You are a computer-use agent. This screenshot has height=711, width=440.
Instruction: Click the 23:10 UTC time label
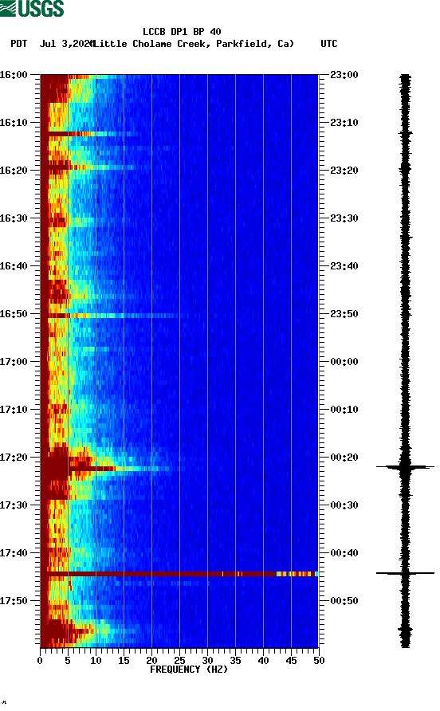click(344, 123)
